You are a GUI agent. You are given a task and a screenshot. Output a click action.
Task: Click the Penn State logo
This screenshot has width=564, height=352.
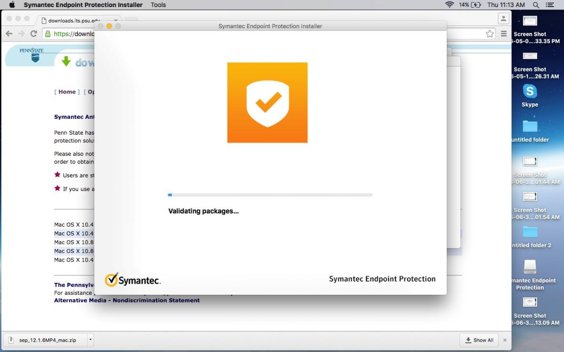point(31,54)
